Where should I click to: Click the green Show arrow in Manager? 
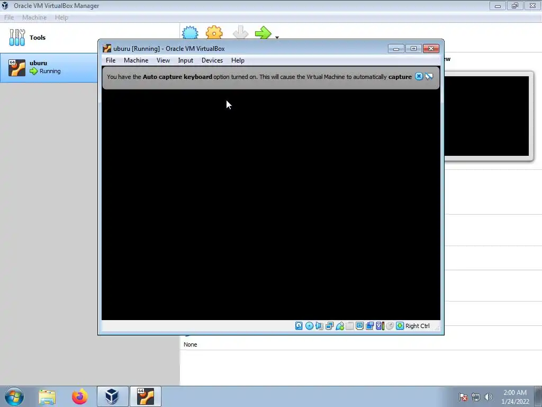click(264, 33)
